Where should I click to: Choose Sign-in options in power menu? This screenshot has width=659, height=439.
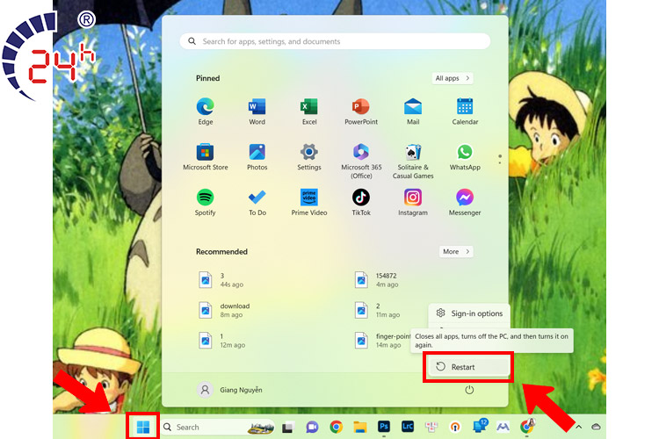[469, 313]
